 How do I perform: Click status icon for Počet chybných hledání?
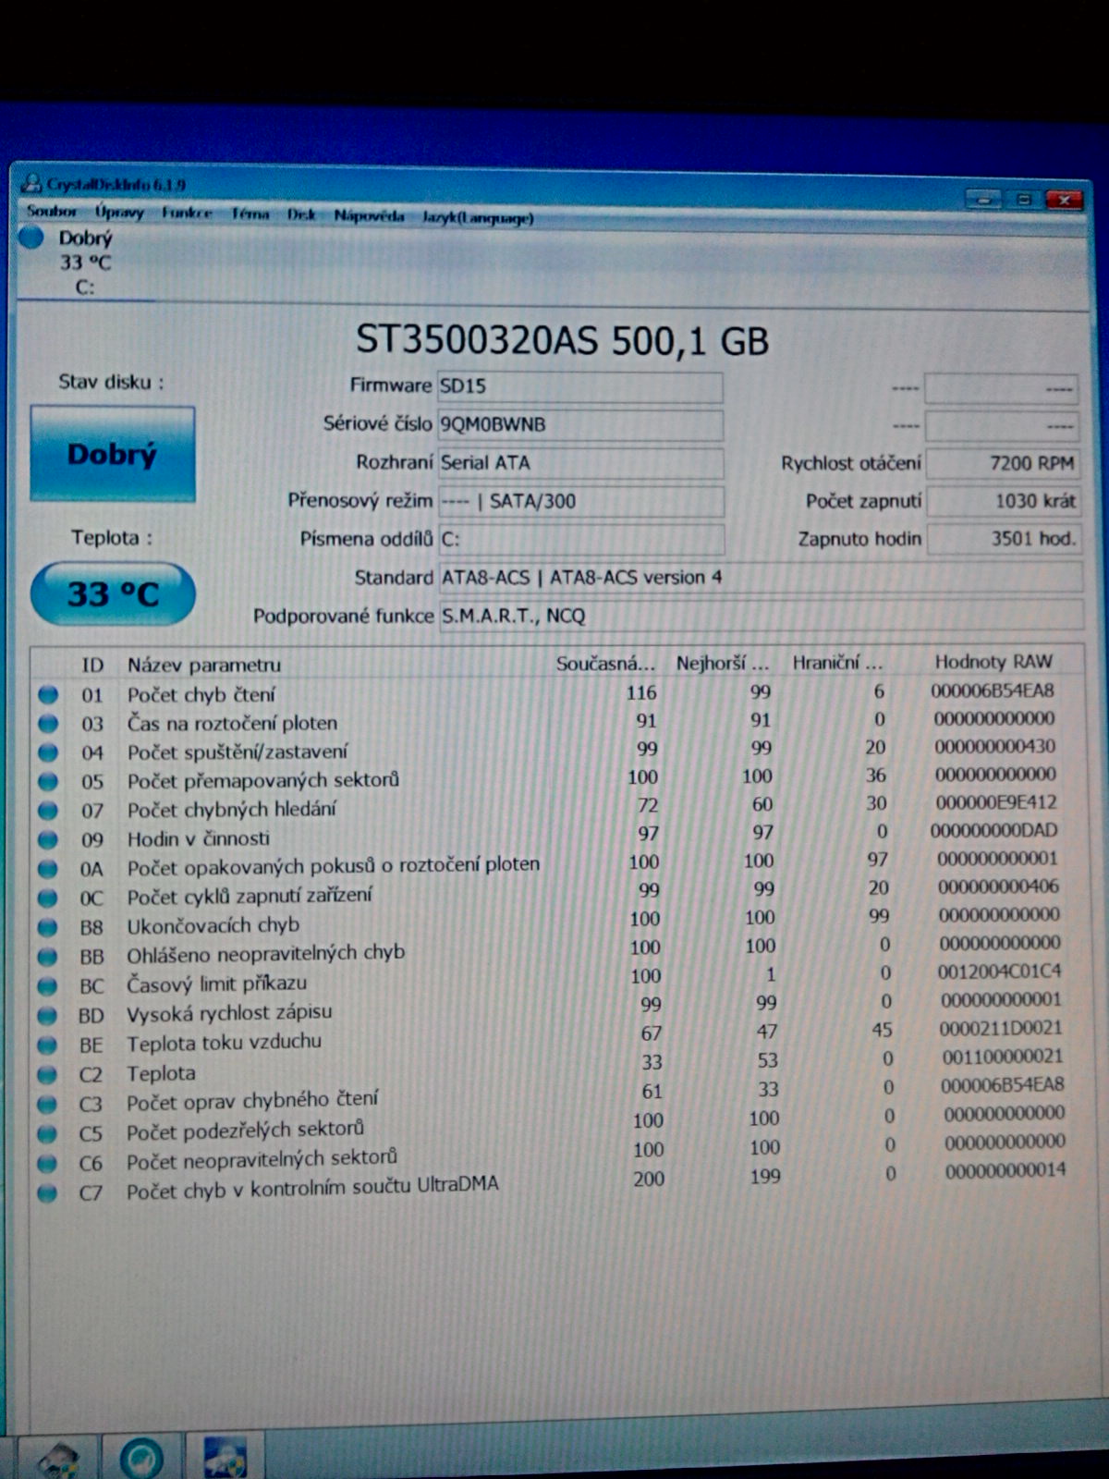point(48,812)
